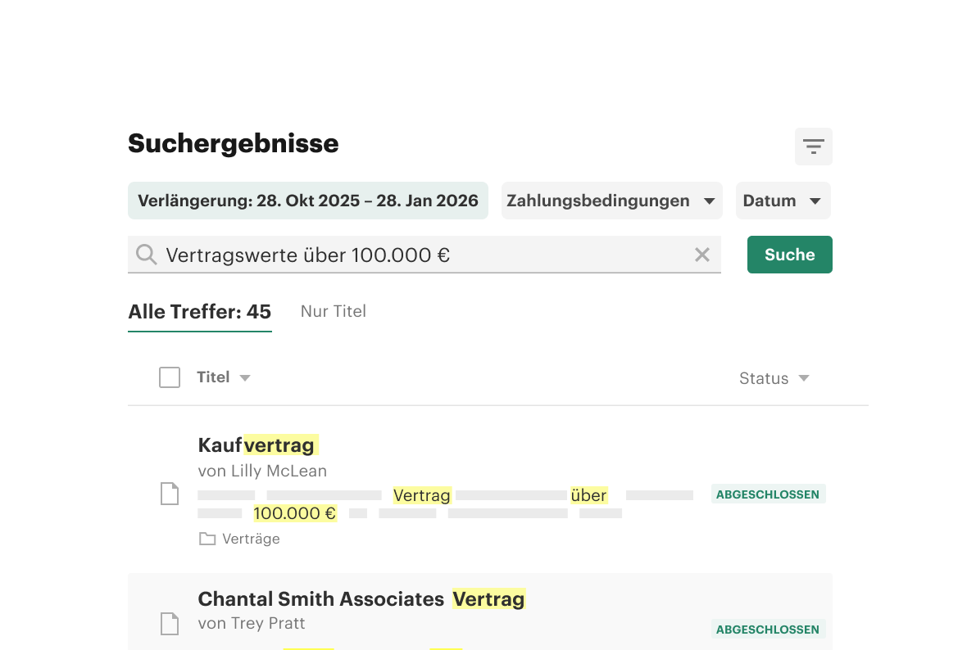Click the Suchergebnisse heading

(233, 143)
